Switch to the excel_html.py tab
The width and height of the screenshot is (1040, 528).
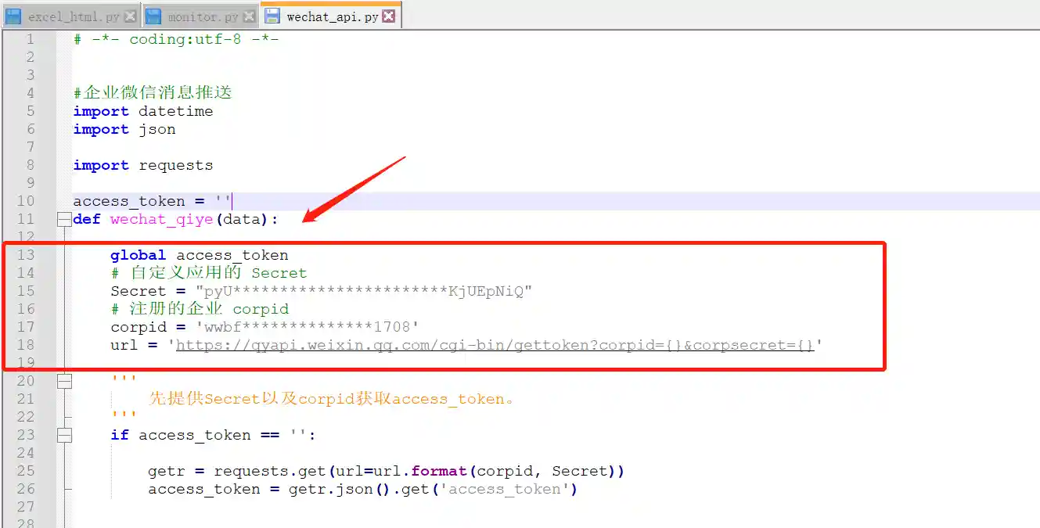pyautogui.click(x=70, y=16)
